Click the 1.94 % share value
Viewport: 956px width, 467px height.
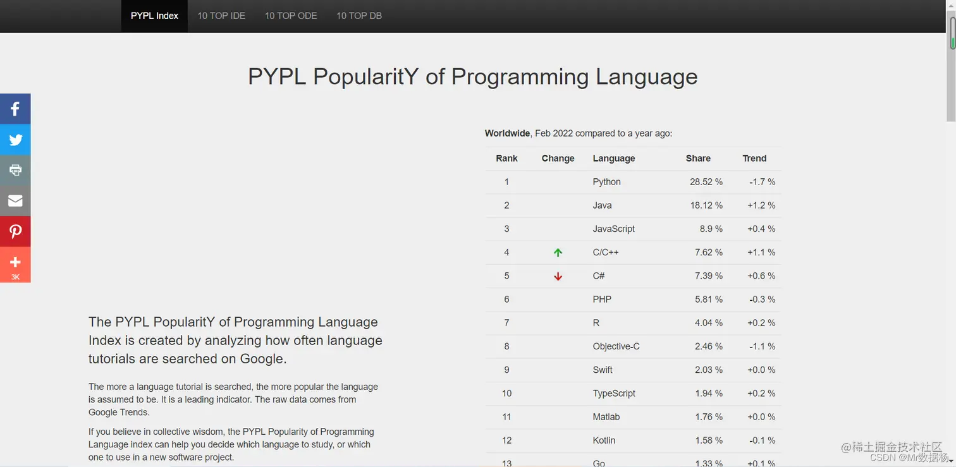(709, 393)
